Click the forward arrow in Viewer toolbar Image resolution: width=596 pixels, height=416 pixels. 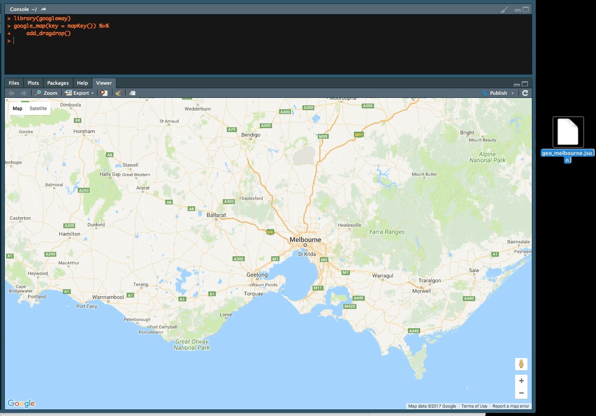24,93
